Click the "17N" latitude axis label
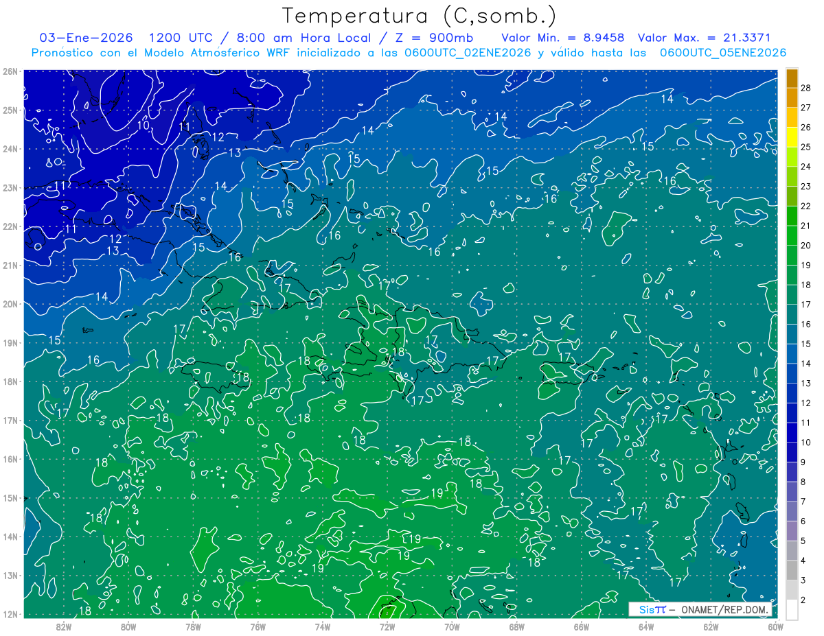 tap(10, 420)
